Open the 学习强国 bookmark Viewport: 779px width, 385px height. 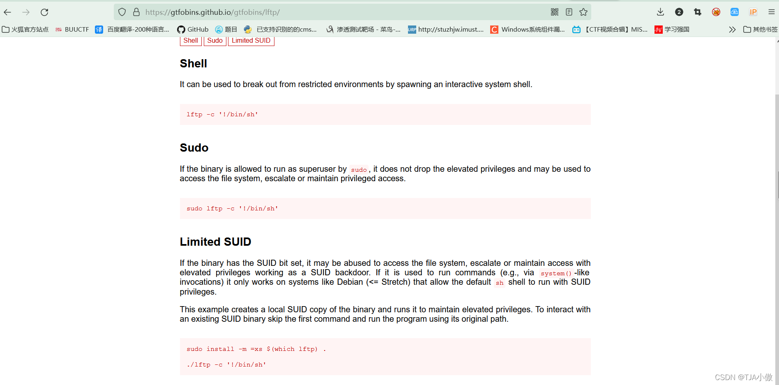click(x=672, y=30)
